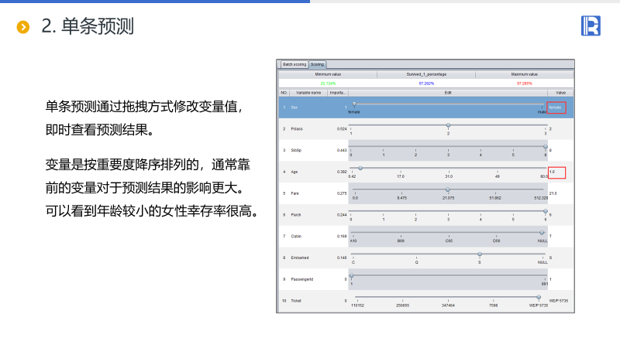This screenshot has height=348, width=620.
Task: Click the Fare slider handle
Action: point(447,189)
